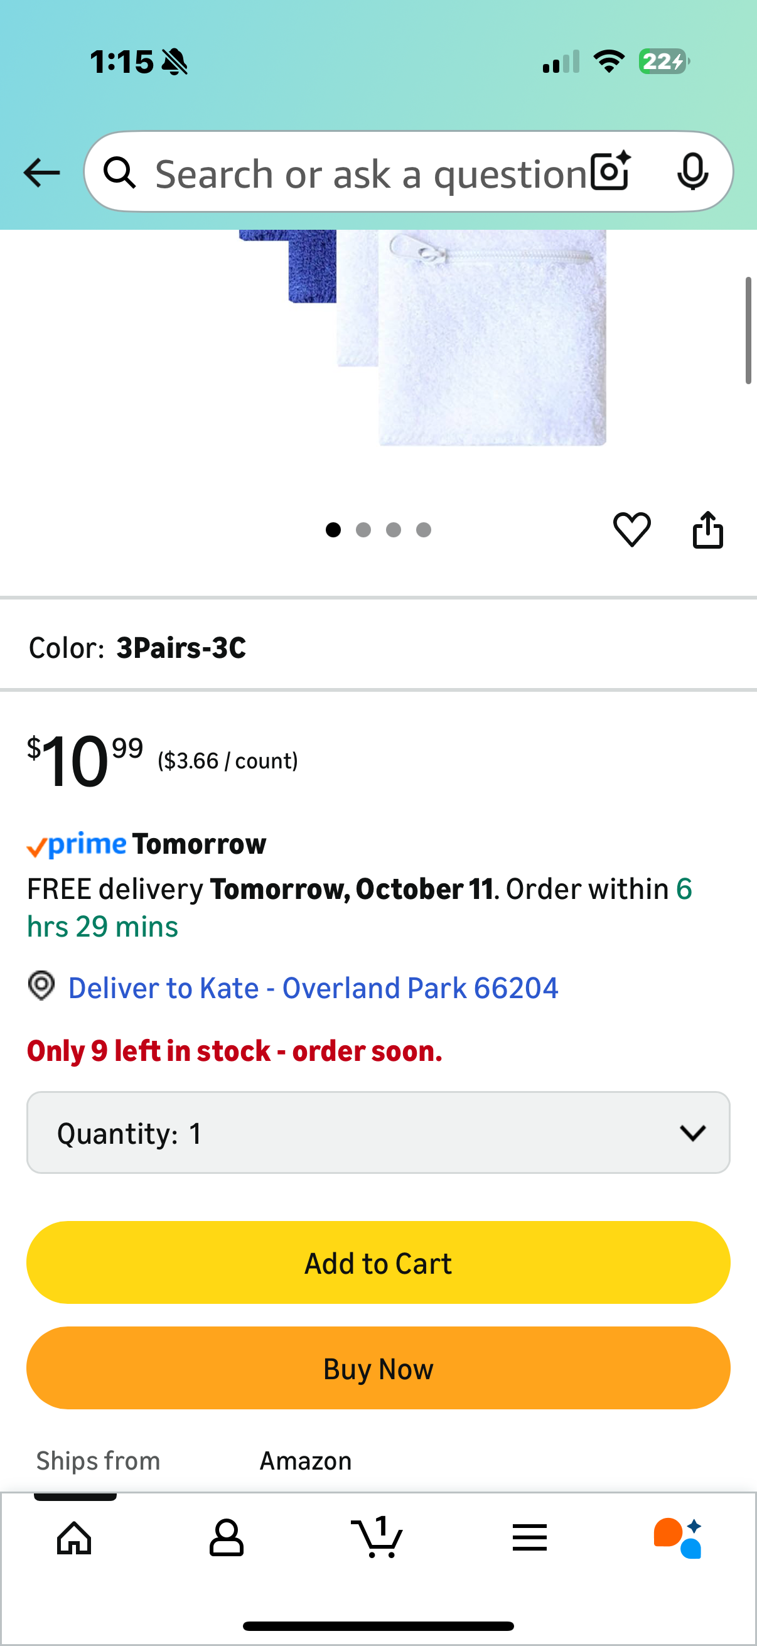Open the Home tab

pyautogui.click(x=75, y=1537)
